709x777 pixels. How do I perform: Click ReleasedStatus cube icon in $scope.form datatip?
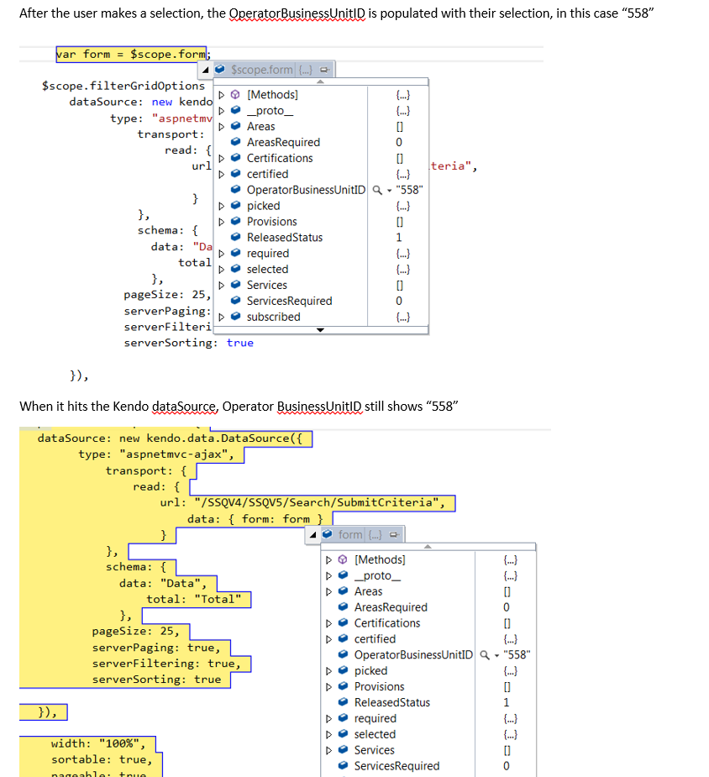point(236,238)
